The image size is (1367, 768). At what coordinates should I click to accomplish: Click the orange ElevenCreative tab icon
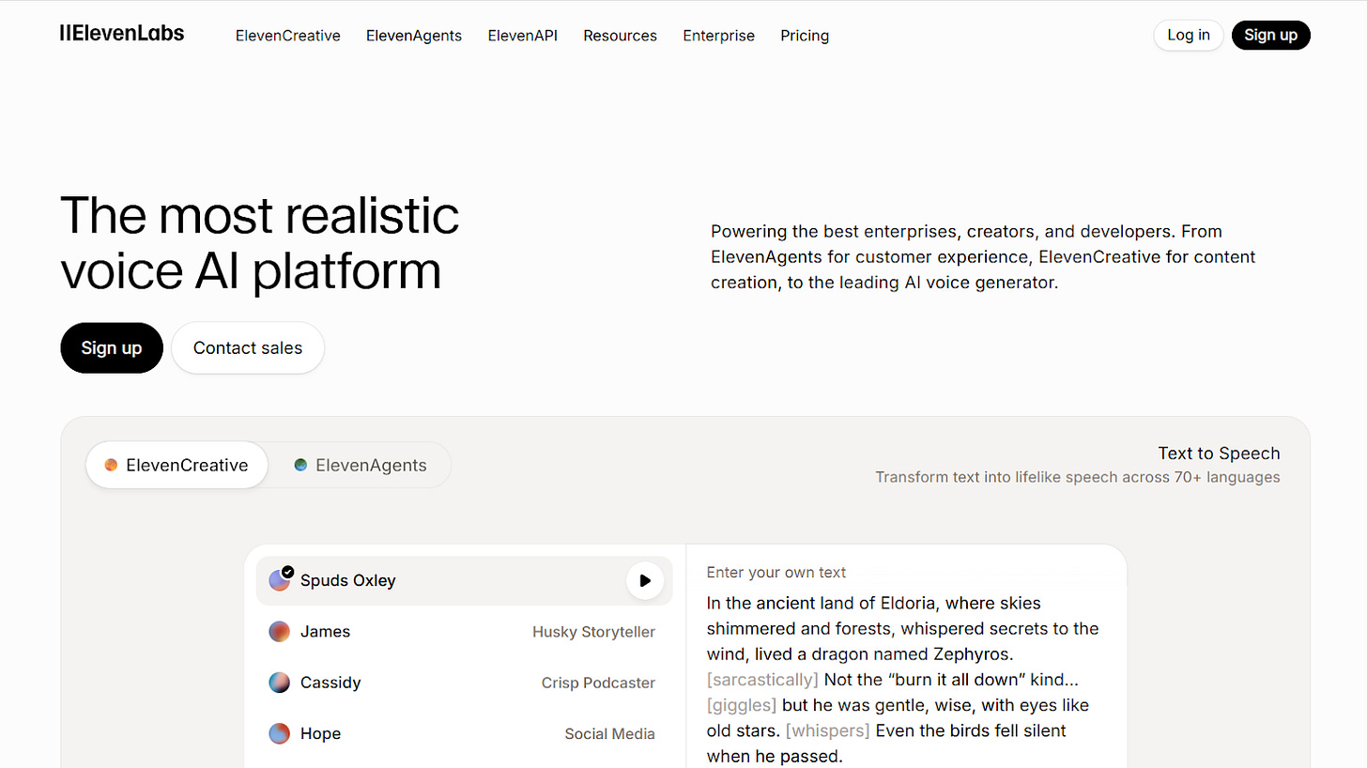point(111,465)
